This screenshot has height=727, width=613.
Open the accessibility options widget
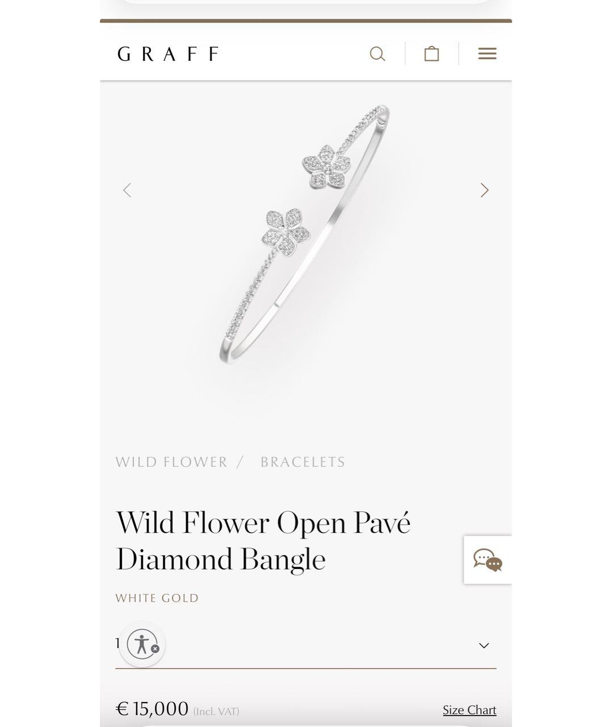coord(142,644)
